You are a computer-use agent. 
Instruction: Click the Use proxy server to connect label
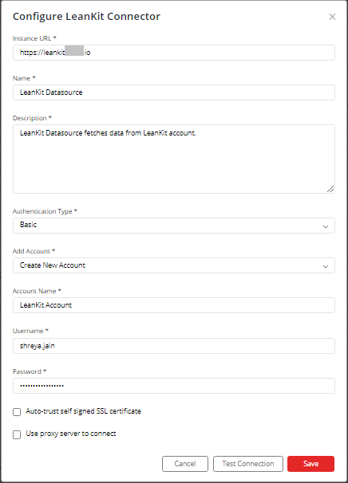click(x=71, y=434)
